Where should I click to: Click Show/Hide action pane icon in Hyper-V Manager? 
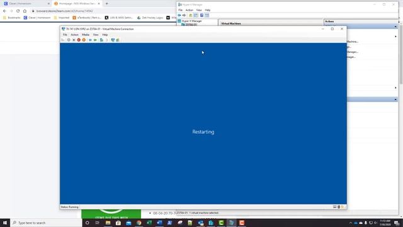point(207,15)
